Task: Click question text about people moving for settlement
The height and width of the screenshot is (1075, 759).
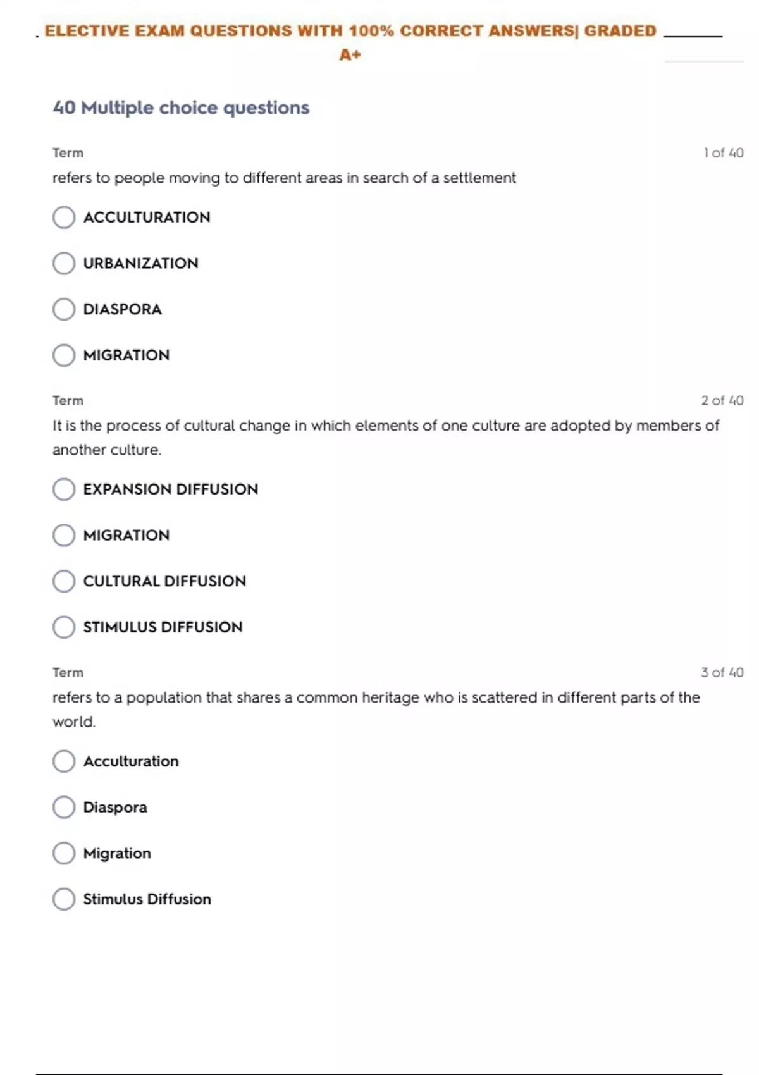Action: pyautogui.click(x=284, y=178)
